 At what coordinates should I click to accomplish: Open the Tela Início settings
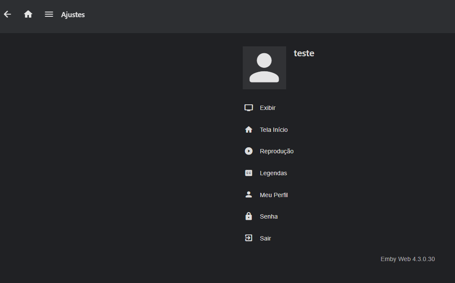coord(273,129)
